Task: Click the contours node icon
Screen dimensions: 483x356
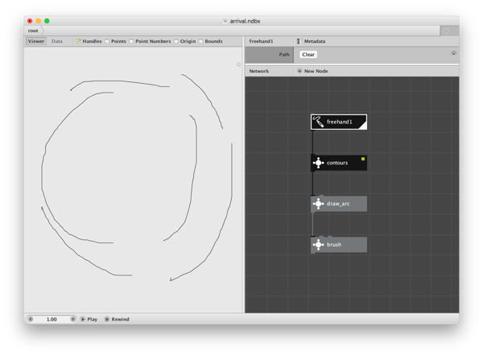Action: point(318,163)
